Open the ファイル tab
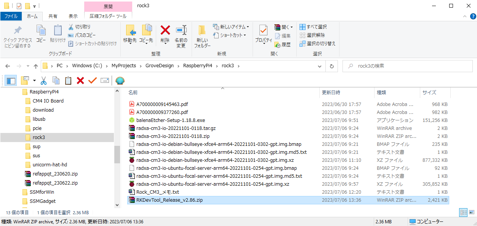Screen dimensions: 477x226 (11, 16)
